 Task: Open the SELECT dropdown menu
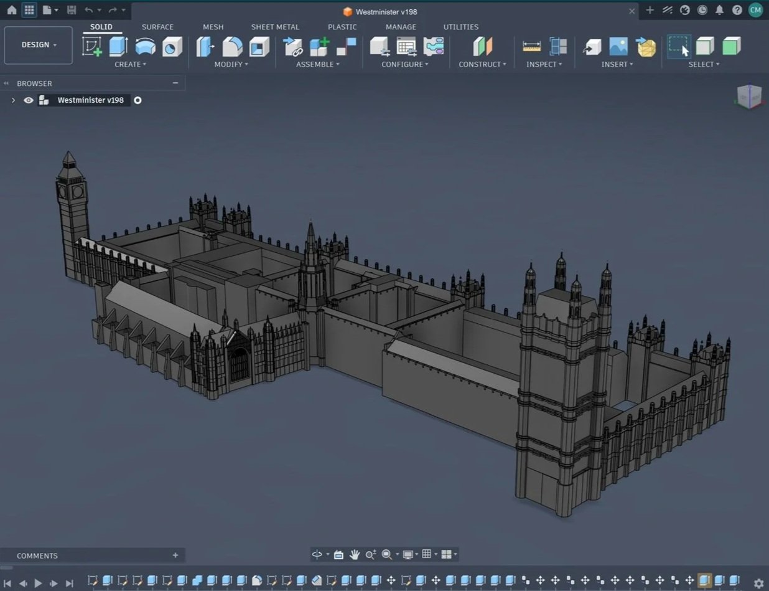click(704, 64)
